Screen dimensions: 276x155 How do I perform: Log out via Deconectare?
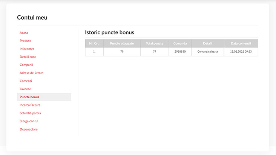tap(29, 129)
